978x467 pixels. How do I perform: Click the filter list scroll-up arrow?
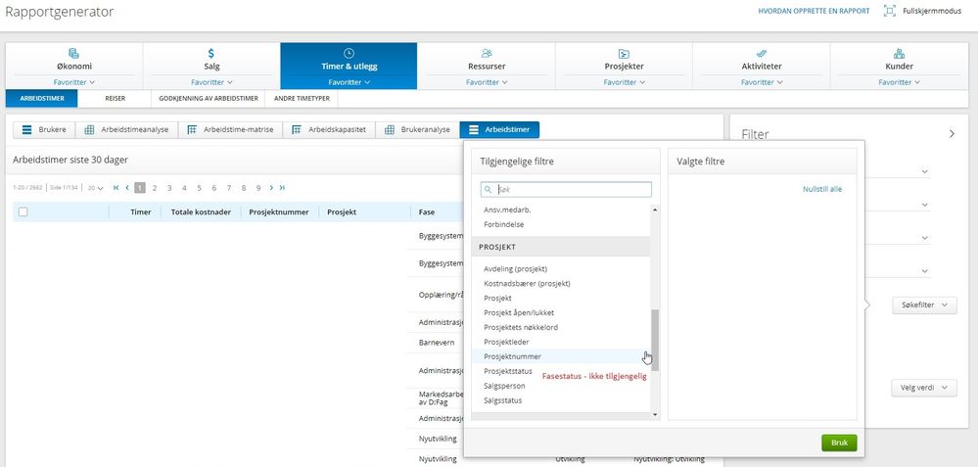coord(654,210)
